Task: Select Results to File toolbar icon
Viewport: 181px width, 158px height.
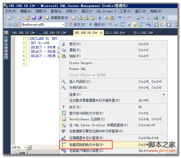Action: [x=168, y=24]
